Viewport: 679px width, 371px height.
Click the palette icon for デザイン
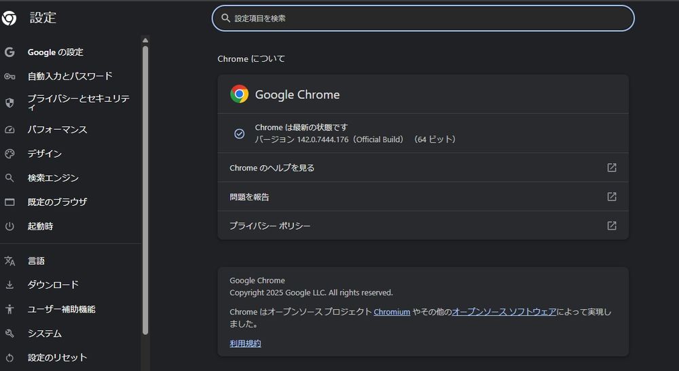coord(10,154)
